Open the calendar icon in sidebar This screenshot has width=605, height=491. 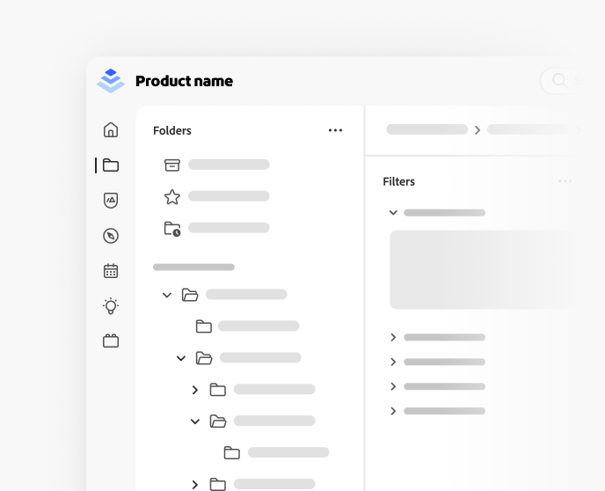[x=111, y=271]
